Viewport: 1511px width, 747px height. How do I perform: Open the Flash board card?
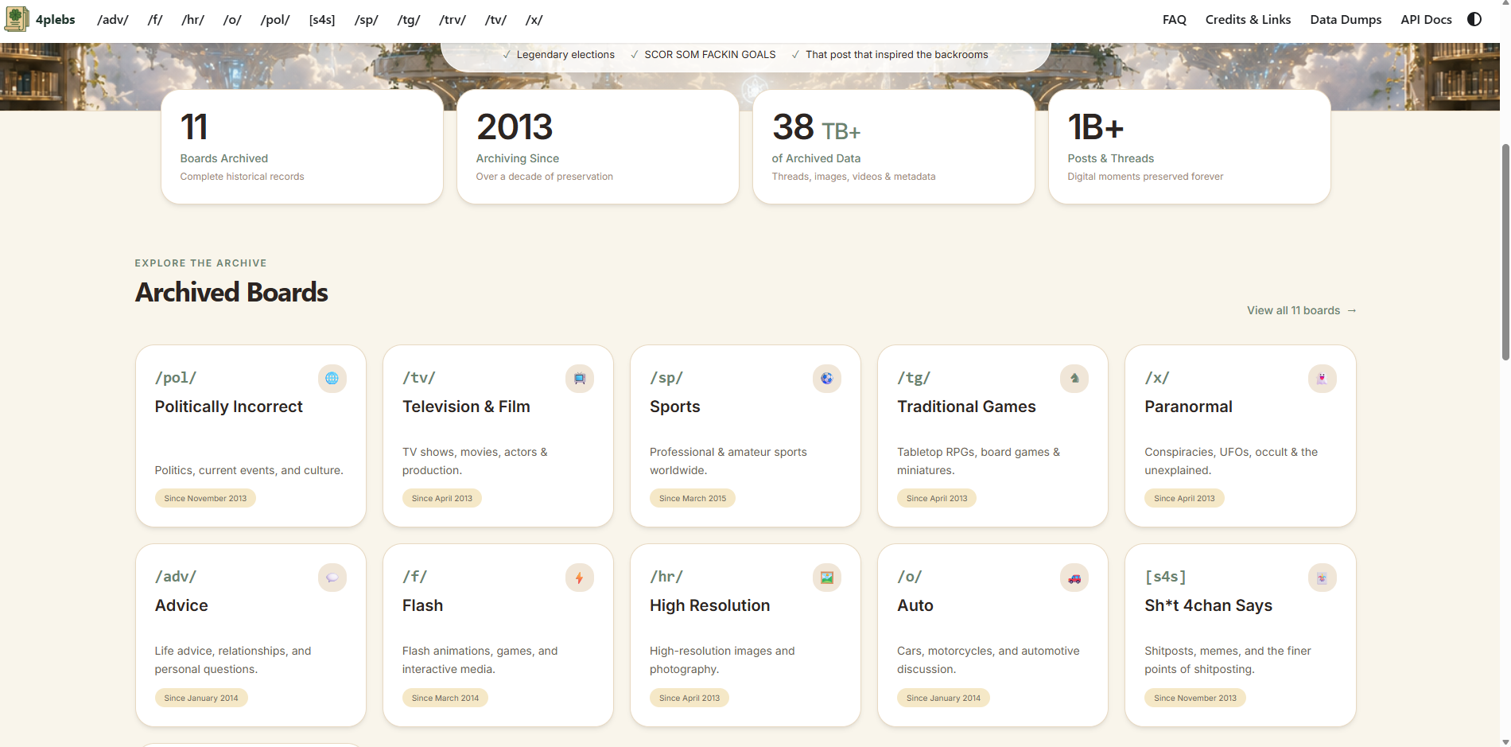click(498, 635)
